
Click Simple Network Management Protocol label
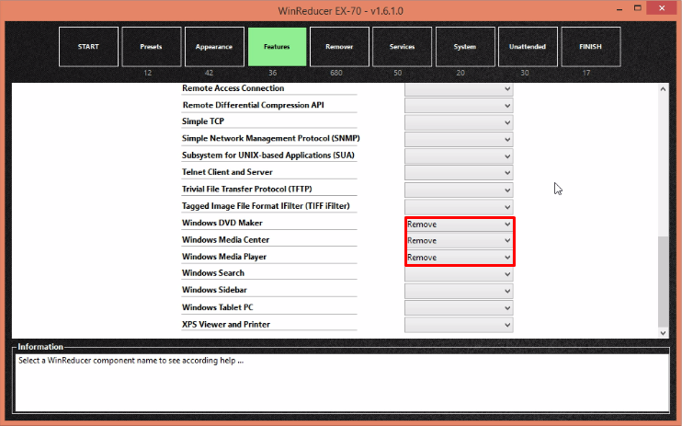click(x=270, y=138)
